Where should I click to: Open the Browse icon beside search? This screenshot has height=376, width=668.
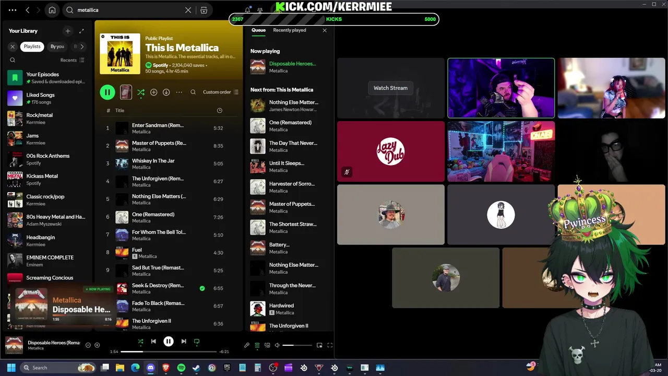click(x=204, y=10)
